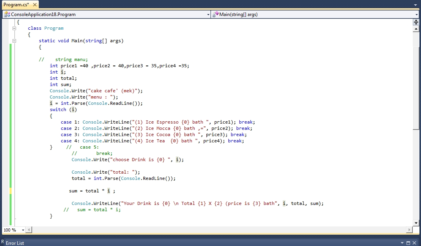Maximize the Error List panel
Image resolution: width=421 pixels, height=246 pixels.
(x=408, y=243)
